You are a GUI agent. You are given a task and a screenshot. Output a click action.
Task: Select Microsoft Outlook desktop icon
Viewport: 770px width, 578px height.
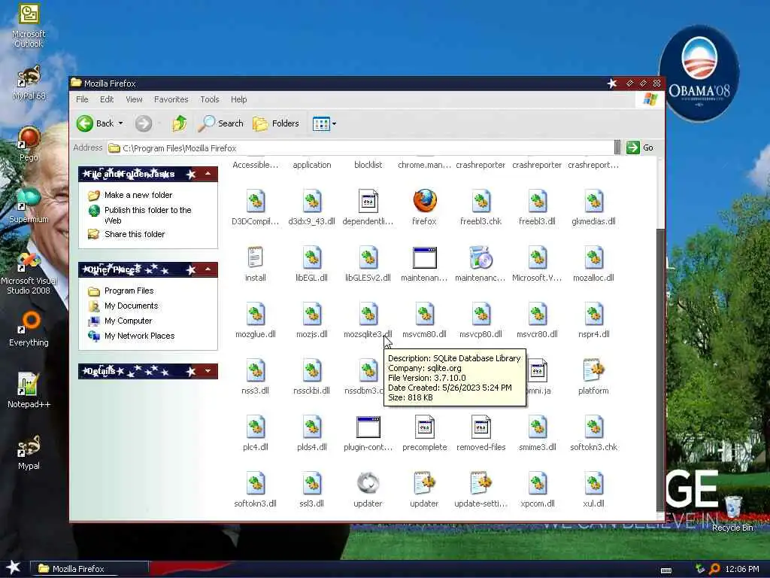coord(29,26)
